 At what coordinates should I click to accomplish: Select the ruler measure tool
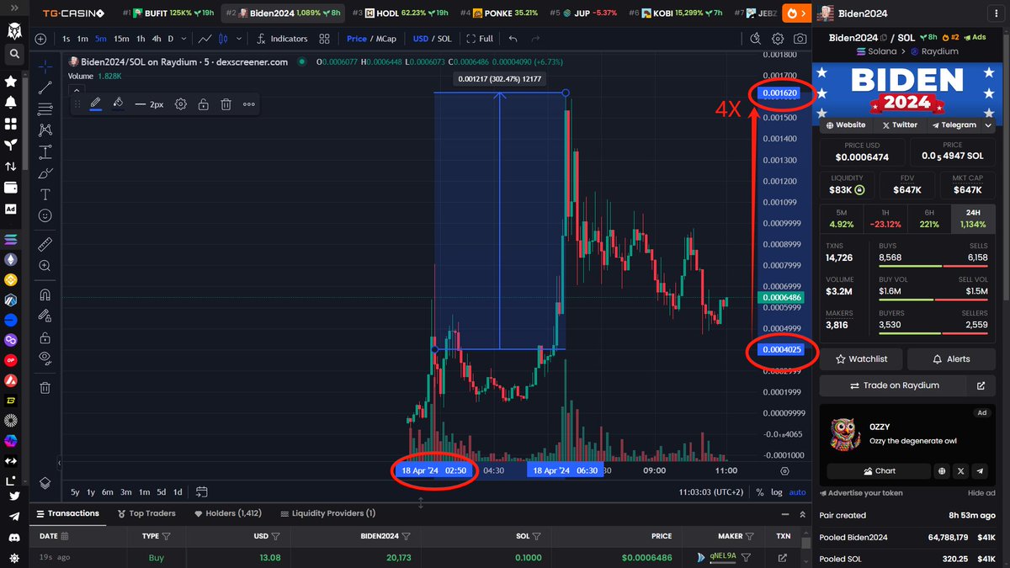pos(45,244)
